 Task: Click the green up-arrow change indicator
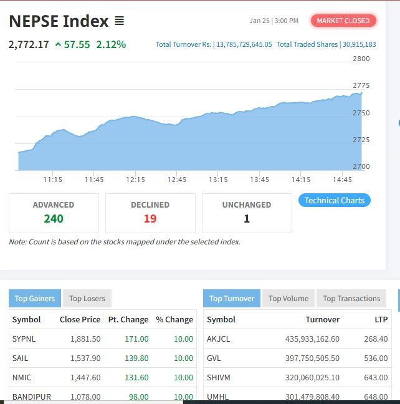click(58, 45)
